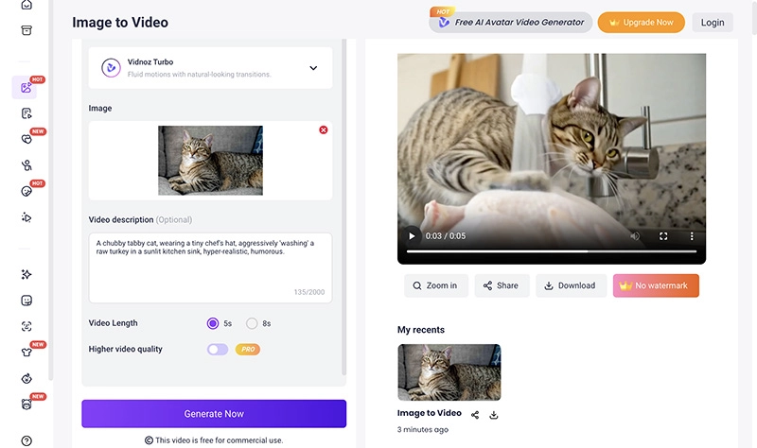Click the PRO badge next to quality
This screenshot has width=757, height=448.
[248, 349]
